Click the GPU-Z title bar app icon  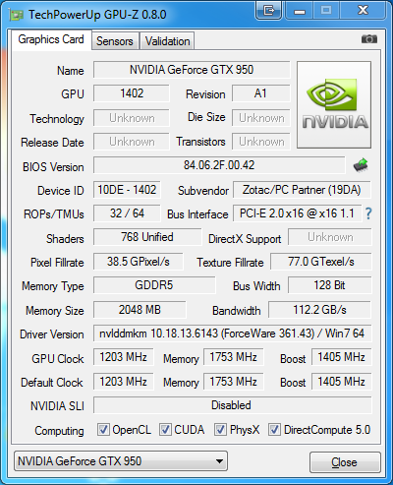point(16,15)
